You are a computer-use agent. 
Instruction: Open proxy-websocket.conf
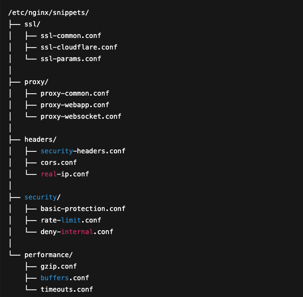point(81,116)
